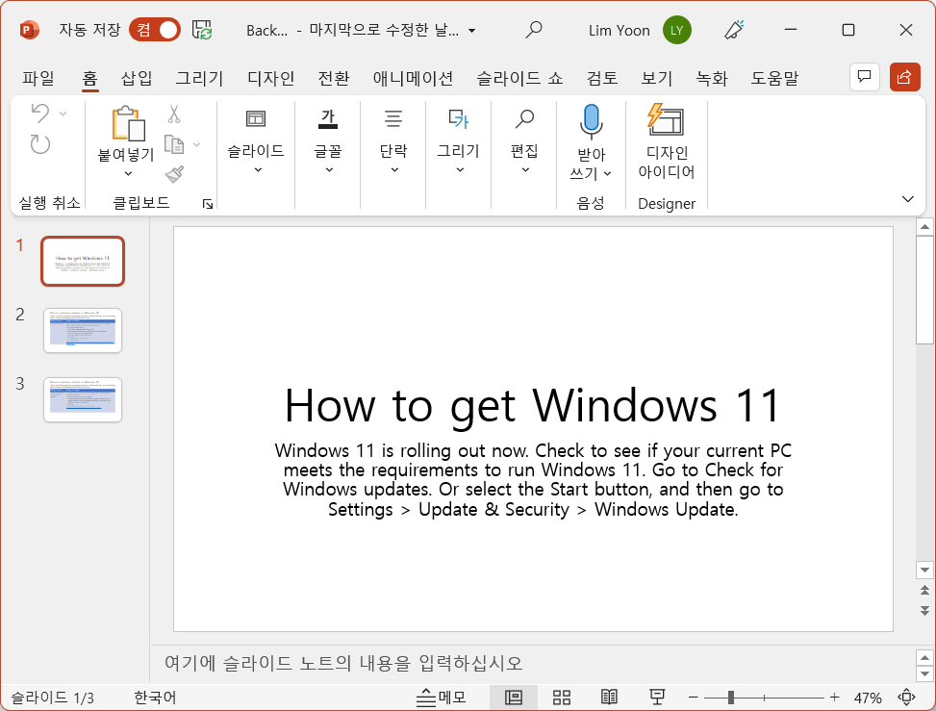Select slide 3 thumbnail
Screen dimensions: 936x711
(83, 399)
